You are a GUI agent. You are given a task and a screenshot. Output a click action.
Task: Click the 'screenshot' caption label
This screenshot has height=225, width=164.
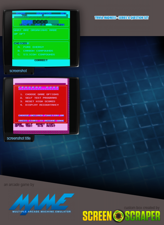pos(18,71)
